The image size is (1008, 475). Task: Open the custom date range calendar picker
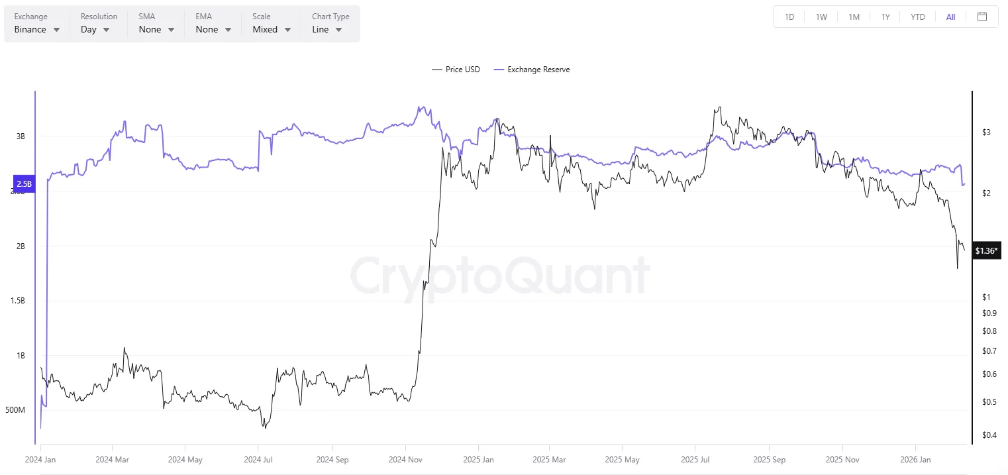point(982,17)
